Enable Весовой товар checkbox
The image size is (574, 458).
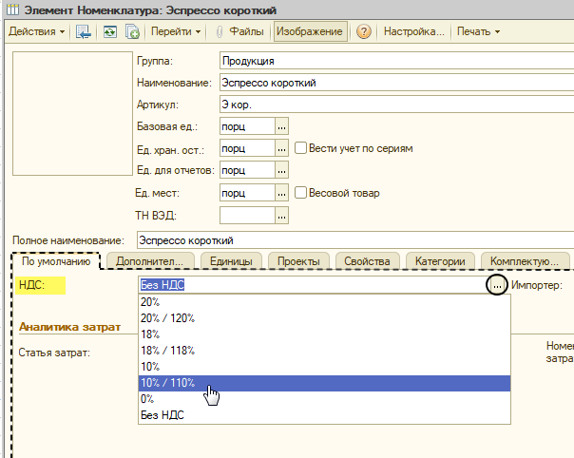pos(300,193)
